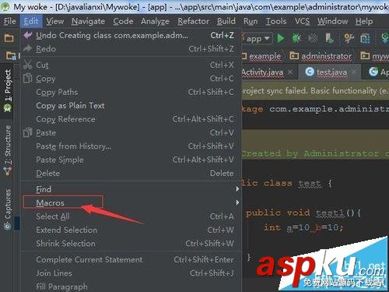This screenshot has height=292, width=389.
Task: Open the Navigate menu
Action: [x=88, y=21]
